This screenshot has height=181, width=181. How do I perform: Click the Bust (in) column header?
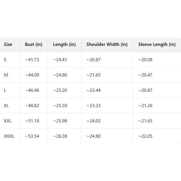click(x=33, y=44)
